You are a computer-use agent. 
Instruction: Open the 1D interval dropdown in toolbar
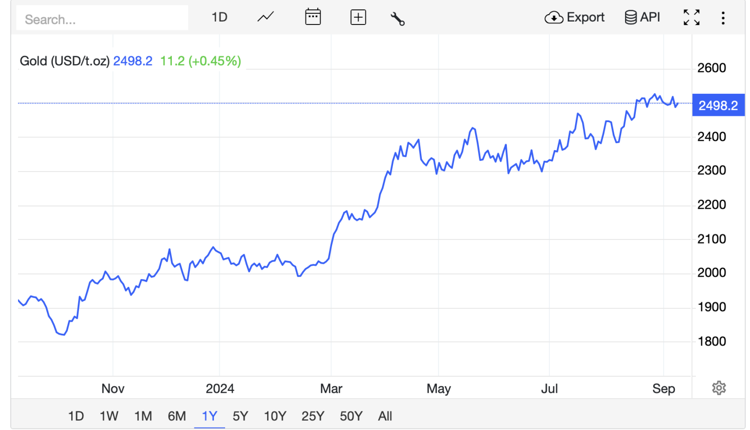[219, 18]
